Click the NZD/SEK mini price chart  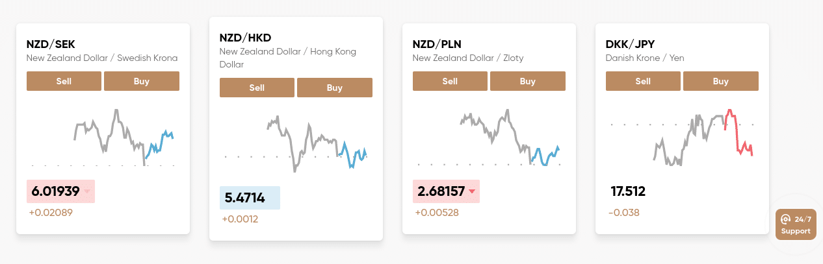point(103,138)
